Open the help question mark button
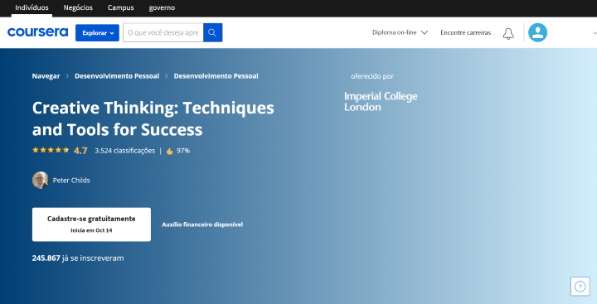This screenshot has height=304, width=597. [580, 286]
